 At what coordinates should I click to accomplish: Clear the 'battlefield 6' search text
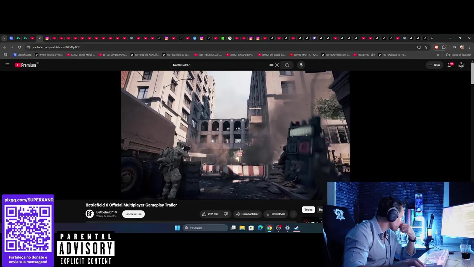[x=277, y=65]
